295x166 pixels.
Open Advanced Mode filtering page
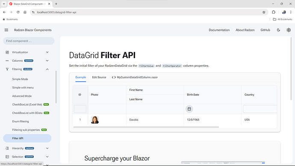tap(22, 96)
